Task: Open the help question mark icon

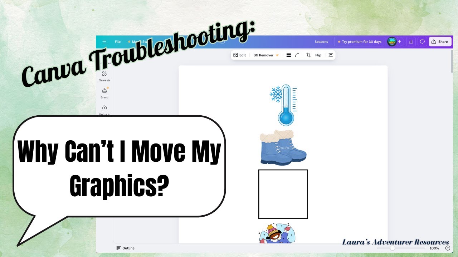Action: tap(448, 248)
